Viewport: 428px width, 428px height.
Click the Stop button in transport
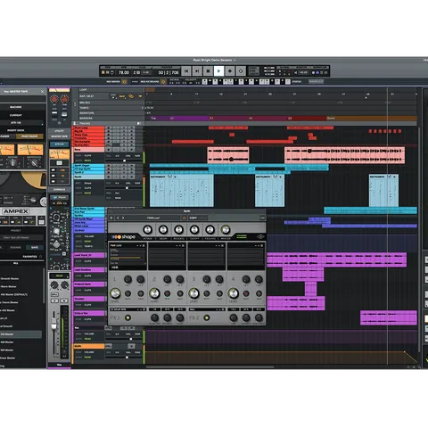(208, 71)
